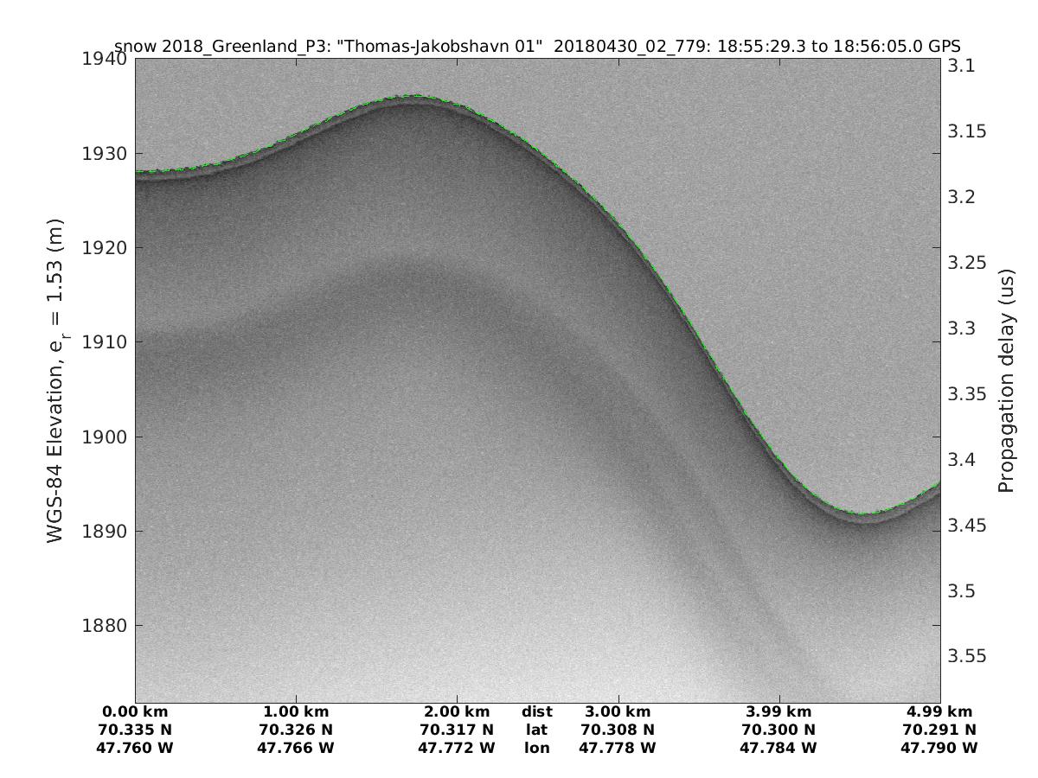
Task: Click the 1880 elevation tick label
Action: click(x=106, y=626)
